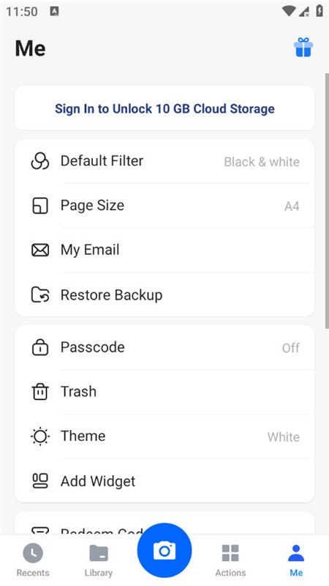
Task: Tap the Add Widget icon
Action: 40,481
